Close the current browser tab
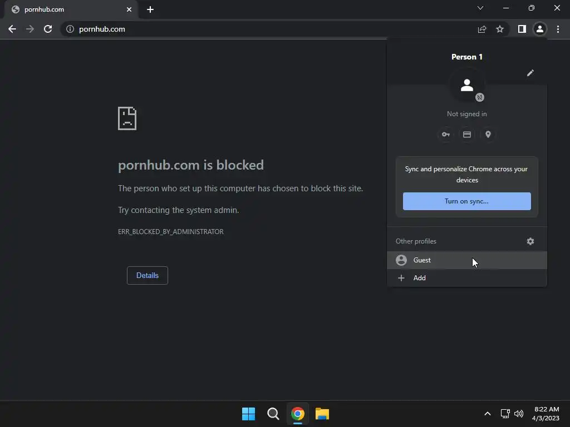570x427 pixels. pyautogui.click(x=129, y=9)
